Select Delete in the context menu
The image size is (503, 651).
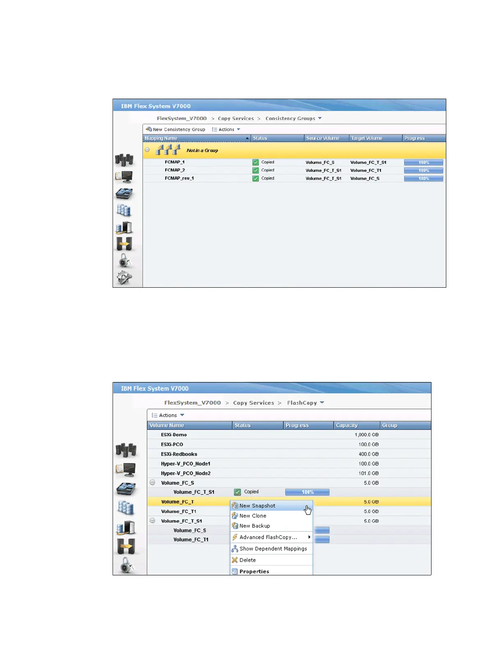(272, 560)
